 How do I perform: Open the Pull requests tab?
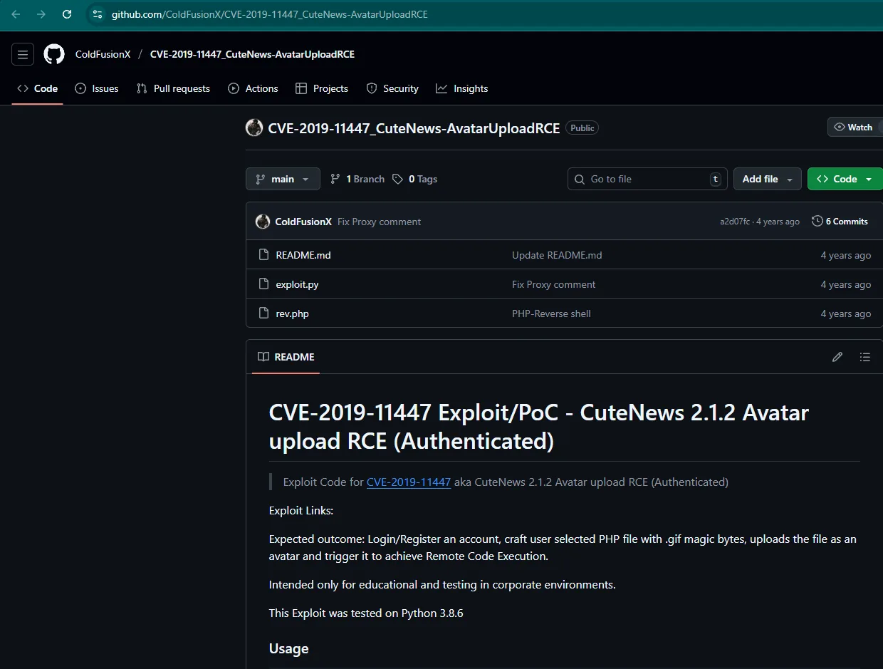(174, 88)
